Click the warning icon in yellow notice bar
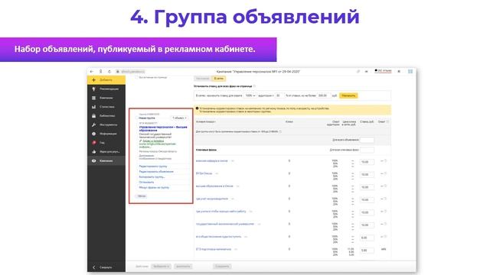Screen dimensions: 490x275 197,108
